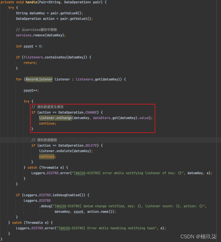Click highlighted 'continue' under onDelete
This screenshot has width=221, height=242.
tap(47, 157)
